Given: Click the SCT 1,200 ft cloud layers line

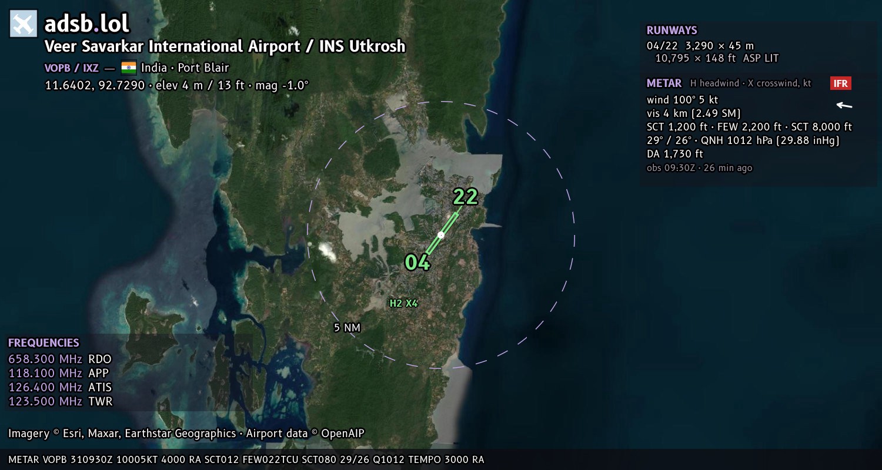Looking at the screenshot, I should (749, 127).
